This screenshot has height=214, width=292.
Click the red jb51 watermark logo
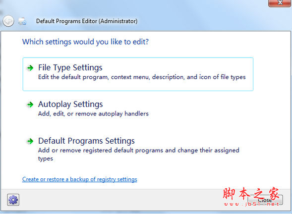coord(251,196)
